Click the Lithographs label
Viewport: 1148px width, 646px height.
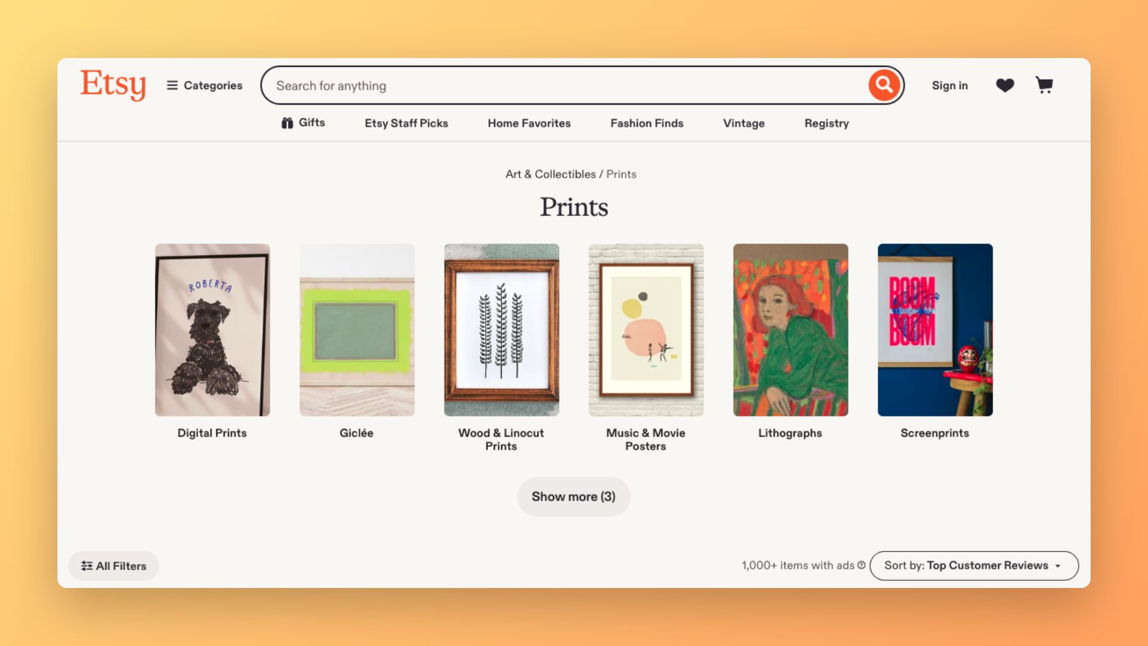(x=790, y=433)
